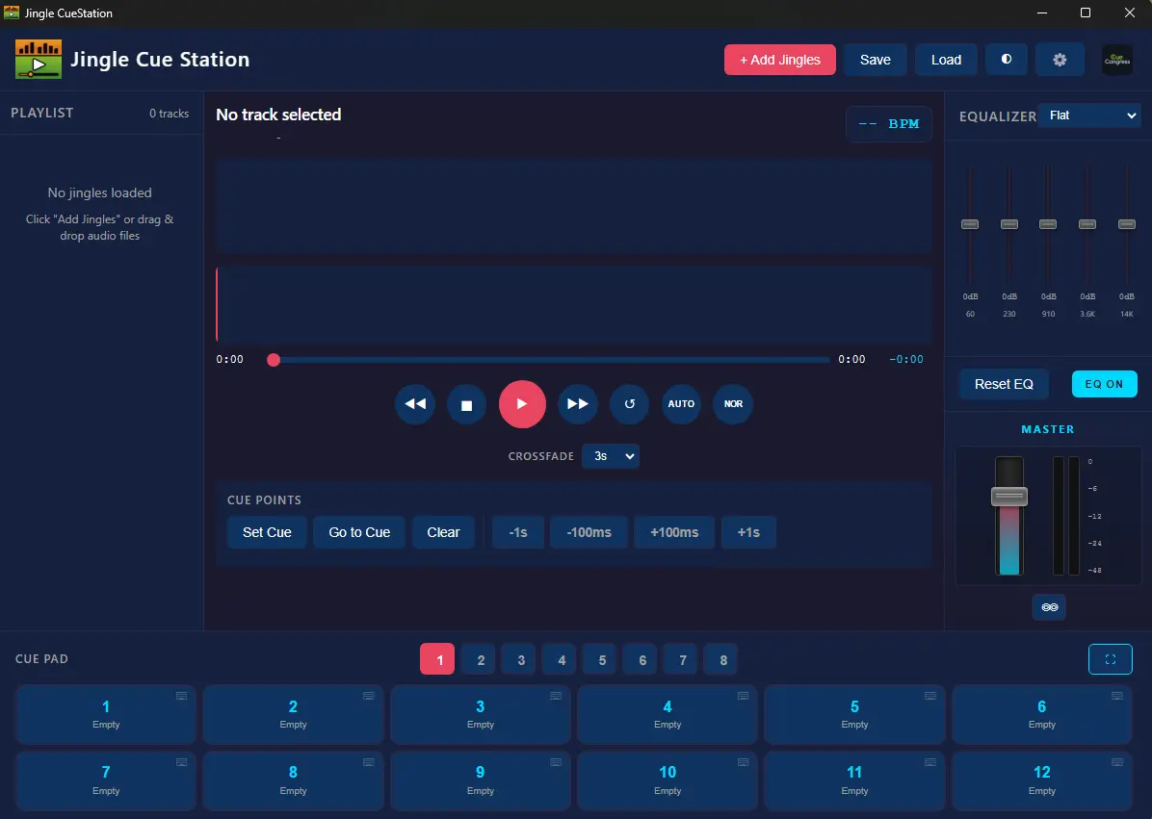Click keyboard shortcut icon on pad 10
This screenshot has height=819, width=1152.
click(x=744, y=762)
